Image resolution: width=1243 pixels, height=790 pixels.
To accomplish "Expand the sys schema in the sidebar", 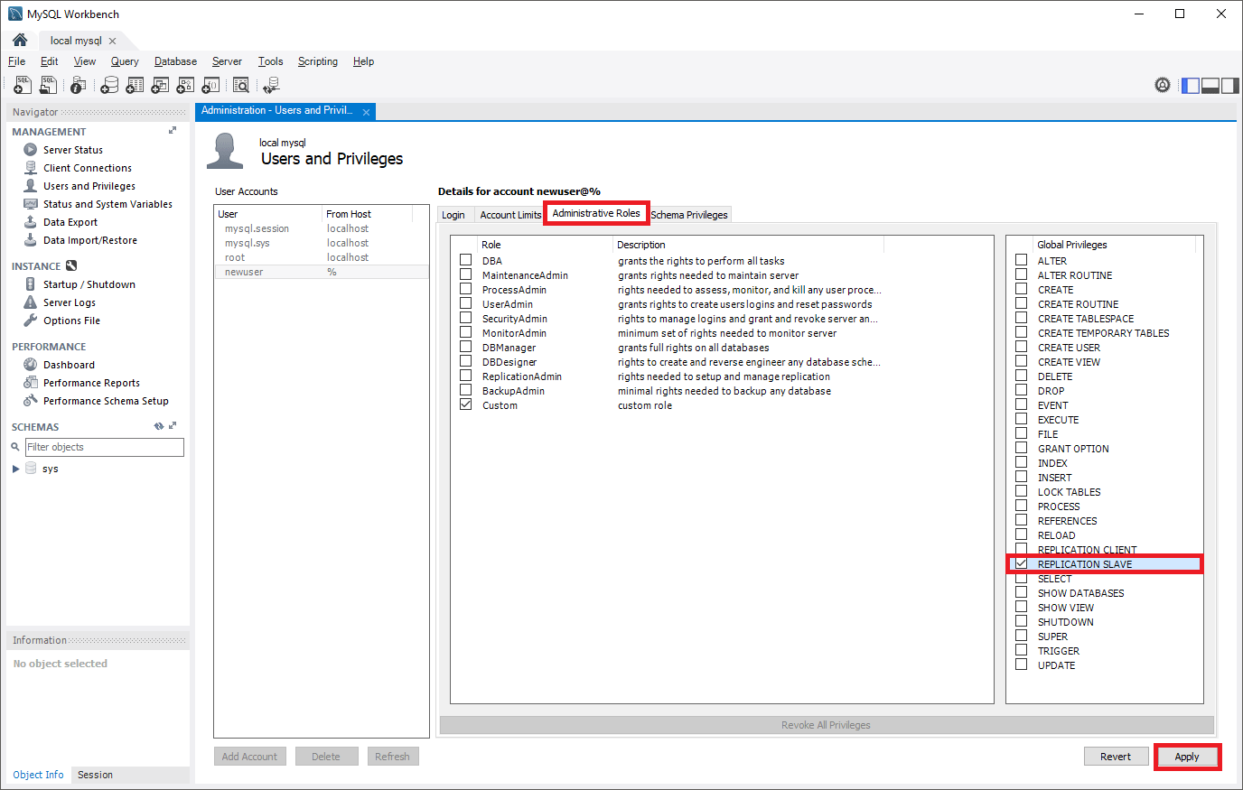I will (x=15, y=468).
